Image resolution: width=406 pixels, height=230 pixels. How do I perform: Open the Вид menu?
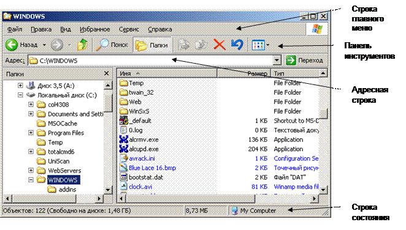pyautogui.click(x=66, y=29)
